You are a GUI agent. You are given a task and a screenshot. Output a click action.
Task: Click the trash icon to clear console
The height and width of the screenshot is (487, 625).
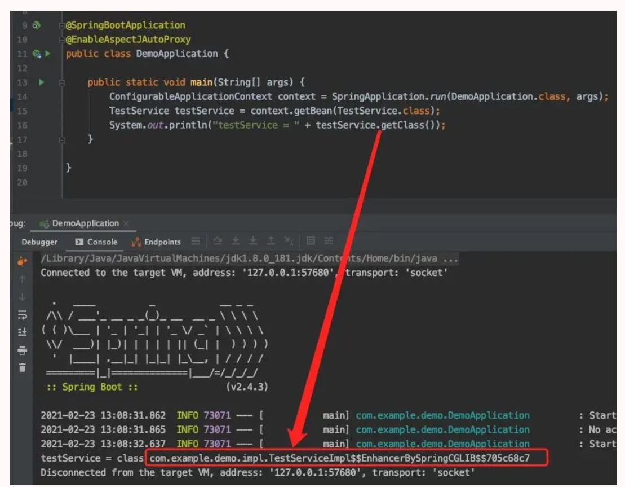coord(23,367)
